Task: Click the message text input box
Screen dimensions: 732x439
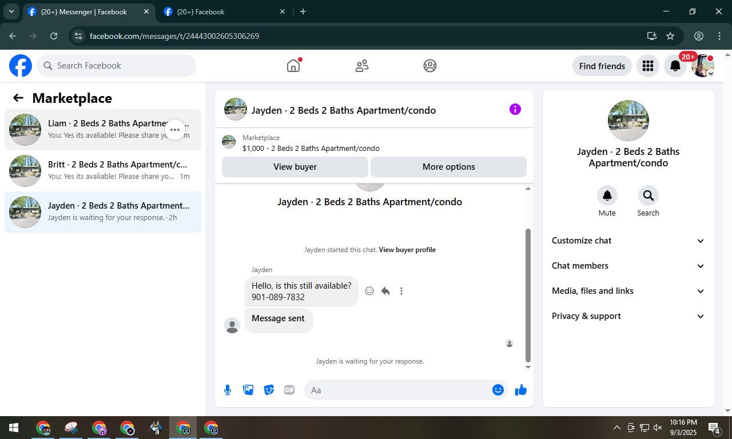Action: (399, 390)
